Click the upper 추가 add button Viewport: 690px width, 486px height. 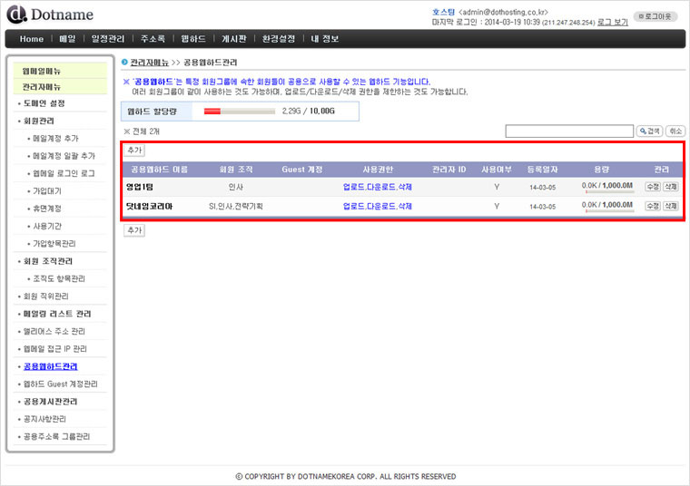pos(134,151)
